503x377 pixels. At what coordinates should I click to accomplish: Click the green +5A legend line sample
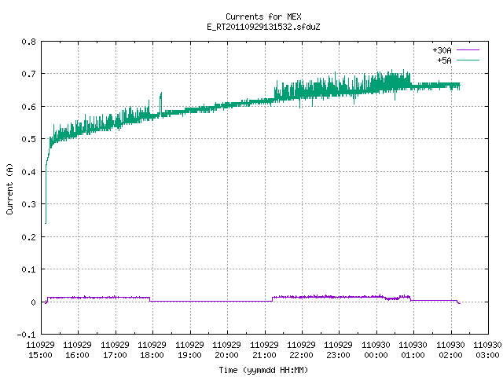[x=468, y=60]
